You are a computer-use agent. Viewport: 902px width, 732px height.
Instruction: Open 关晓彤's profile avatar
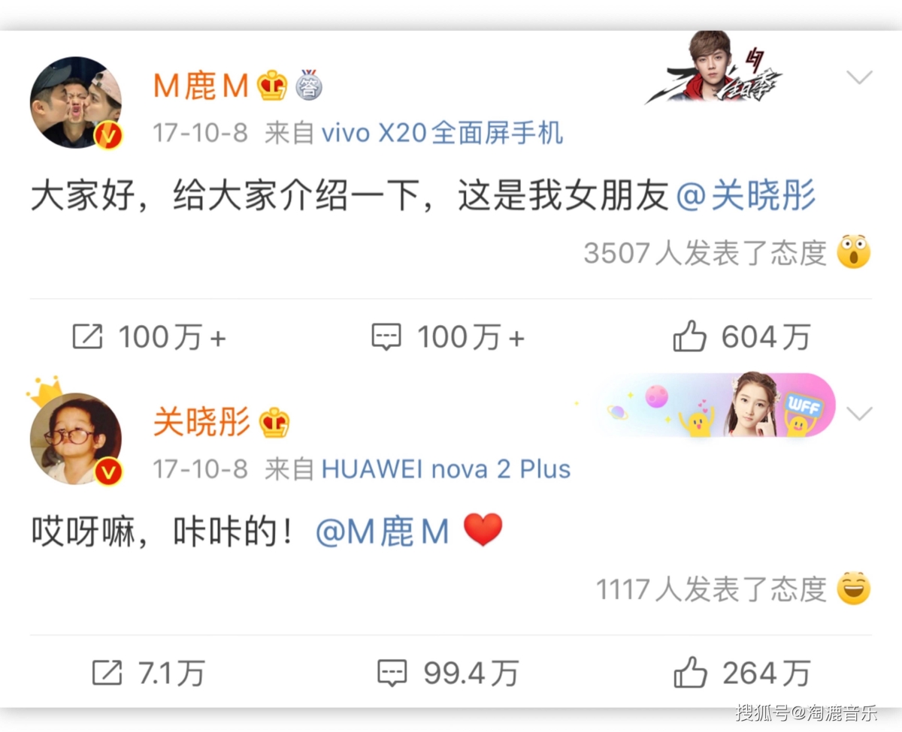pyautogui.click(x=76, y=438)
